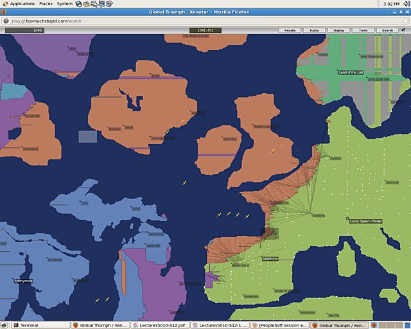Click the Search button in game toolbar

click(x=387, y=30)
